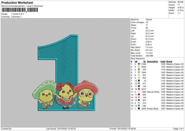
Task: Pick the orange swatch for thread code 1178
Action: (x=139, y=69)
